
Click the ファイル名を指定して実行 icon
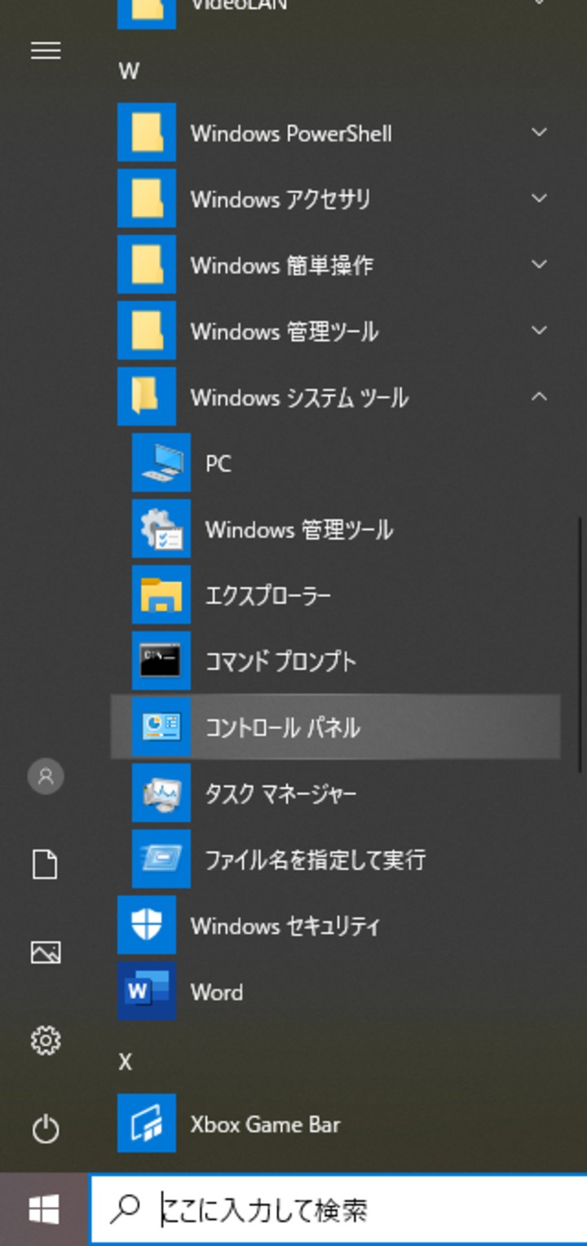pyautogui.click(x=161, y=859)
